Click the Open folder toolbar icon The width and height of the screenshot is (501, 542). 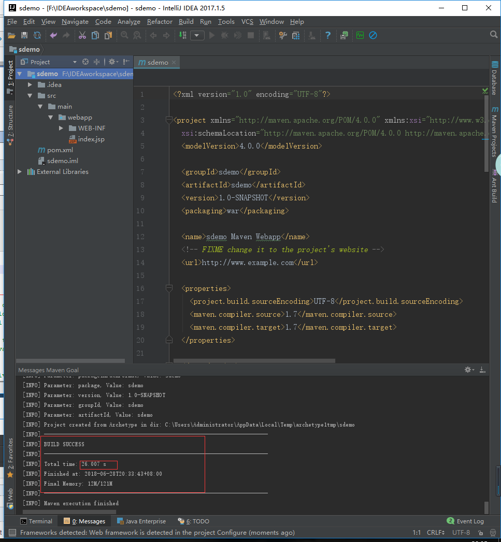tap(11, 35)
